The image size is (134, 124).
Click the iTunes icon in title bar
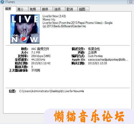tap(2, 2)
